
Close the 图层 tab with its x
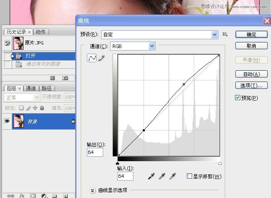19,88
